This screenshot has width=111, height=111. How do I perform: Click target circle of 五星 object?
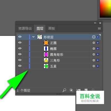click(94, 66)
